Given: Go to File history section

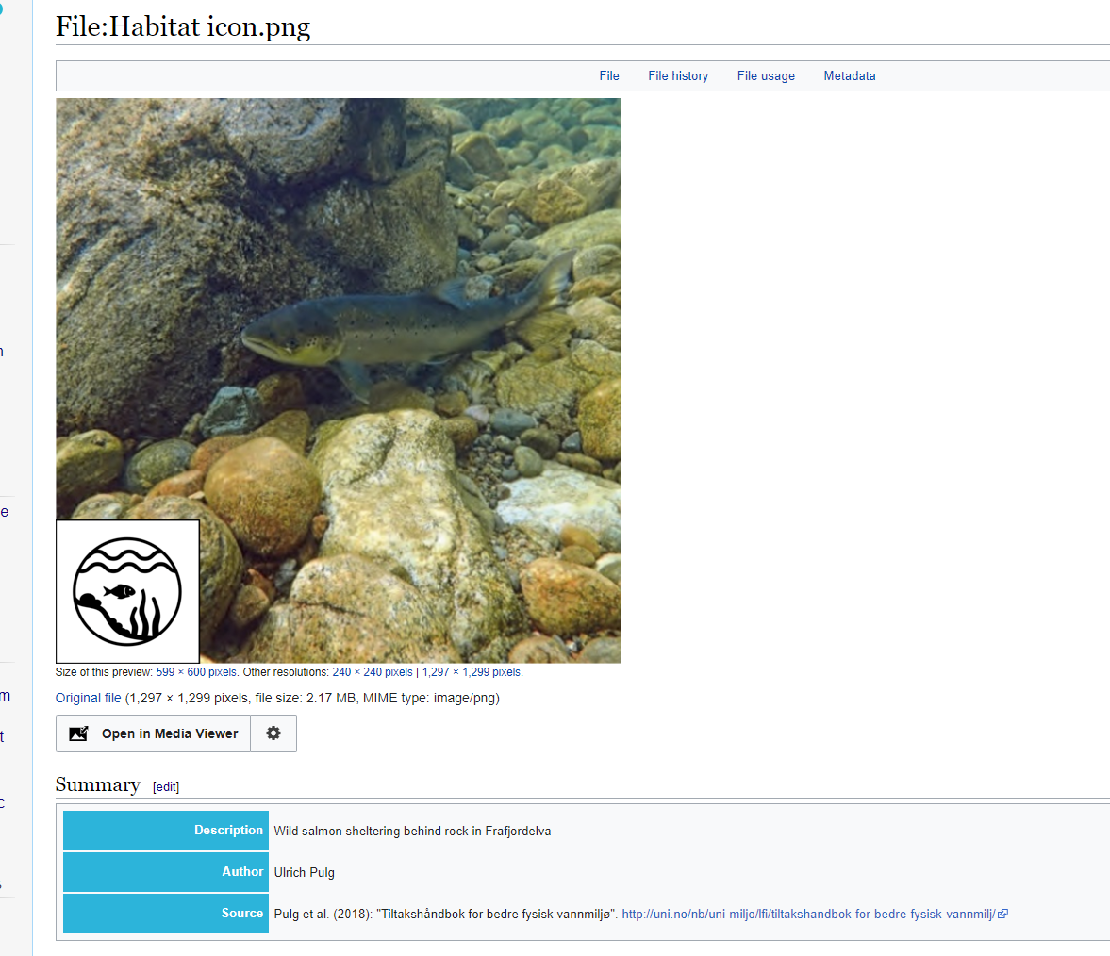Looking at the screenshot, I should (x=678, y=75).
